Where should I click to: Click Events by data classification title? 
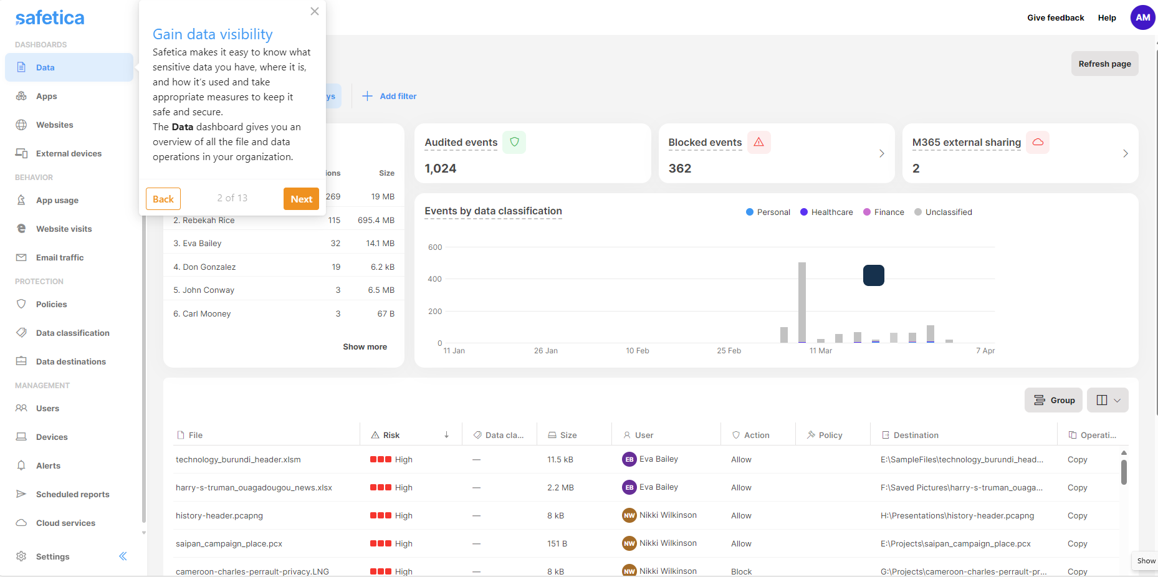[493, 211]
